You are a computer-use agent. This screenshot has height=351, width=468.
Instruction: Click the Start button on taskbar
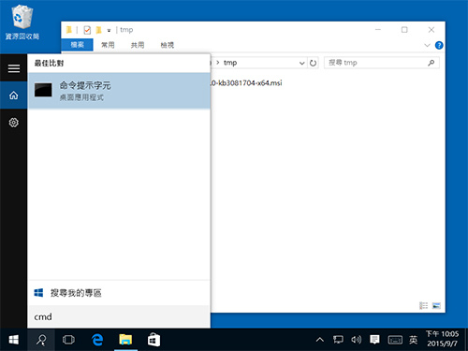(x=13, y=340)
